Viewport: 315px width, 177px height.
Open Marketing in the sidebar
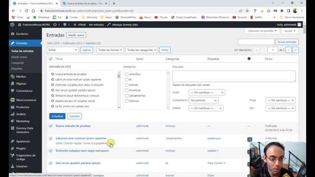23,121
